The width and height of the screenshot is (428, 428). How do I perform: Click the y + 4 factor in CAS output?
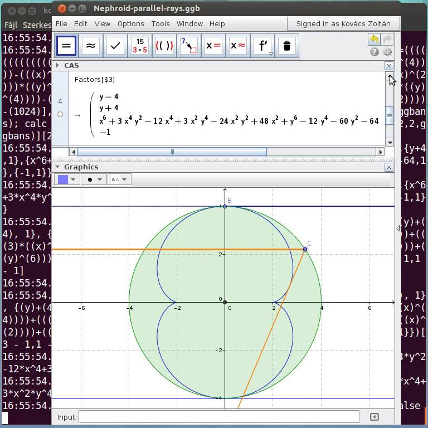click(x=109, y=108)
